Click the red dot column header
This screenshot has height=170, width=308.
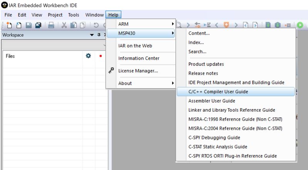pyautogui.click(x=101, y=56)
